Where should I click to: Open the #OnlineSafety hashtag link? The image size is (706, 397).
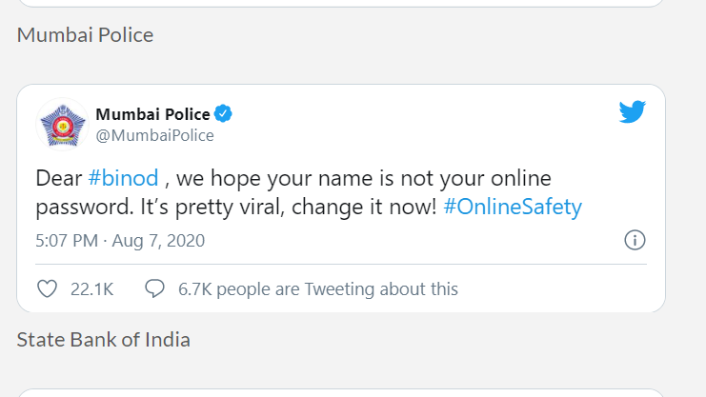[x=513, y=207]
